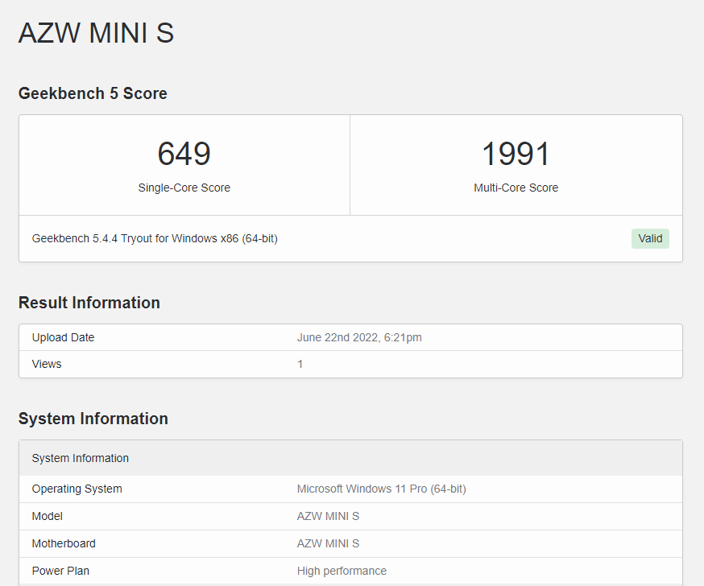This screenshot has width=704, height=586.
Task: Click the High performance power plan value
Action: pos(342,571)
